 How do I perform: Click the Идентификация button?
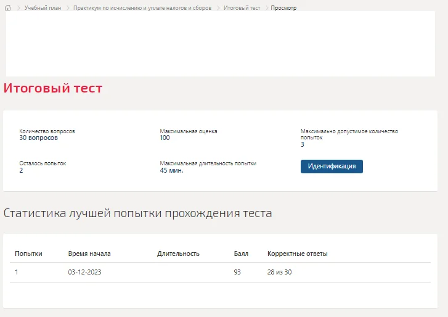(332, 167)
